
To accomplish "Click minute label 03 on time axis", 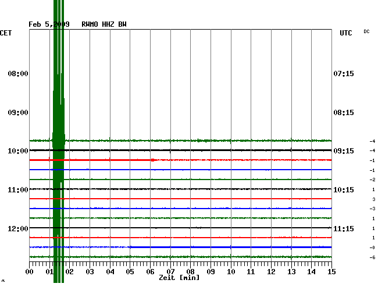I will tap(90, 271).
